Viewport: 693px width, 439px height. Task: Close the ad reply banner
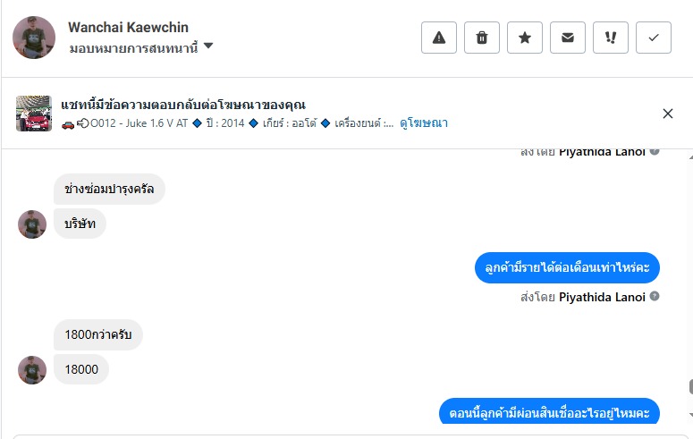point(668,114)
